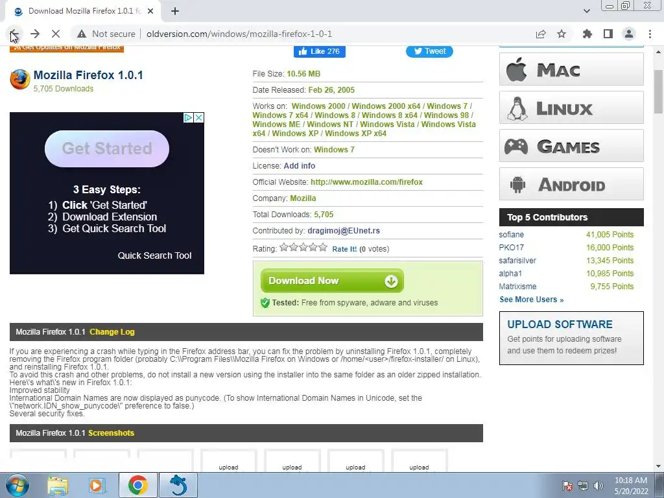Stop loading the page
Screen dimensions: 664x498
[x=56, y=34]
